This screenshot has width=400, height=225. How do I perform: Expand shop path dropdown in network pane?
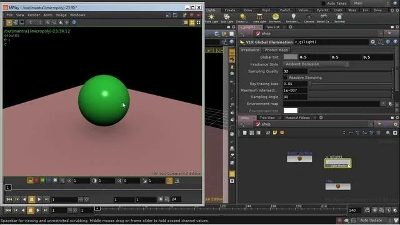371,124
